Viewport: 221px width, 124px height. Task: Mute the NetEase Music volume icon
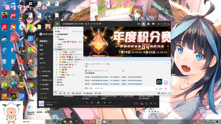tap(146, 104)
